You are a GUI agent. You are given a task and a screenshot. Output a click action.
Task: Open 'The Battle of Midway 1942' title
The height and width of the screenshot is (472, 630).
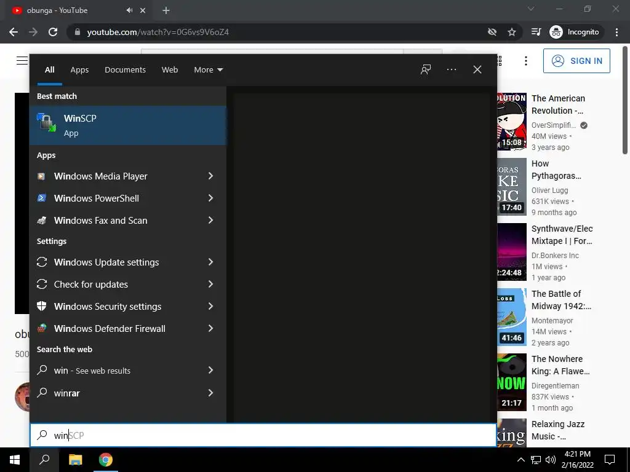561,300
